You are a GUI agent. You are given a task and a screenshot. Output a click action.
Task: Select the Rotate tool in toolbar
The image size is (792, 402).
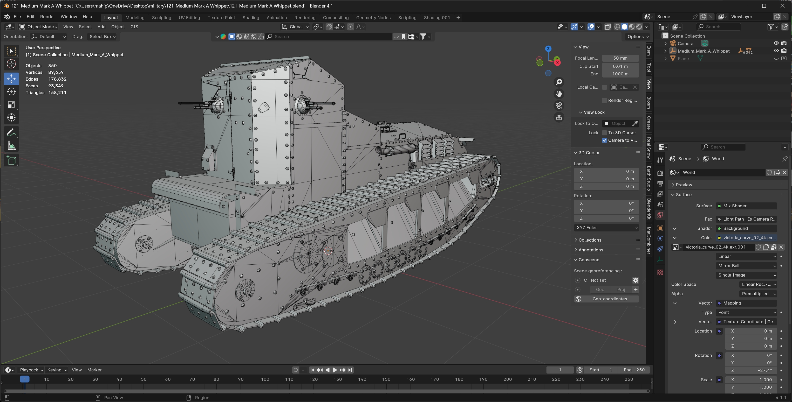click(x=11, y=91)
